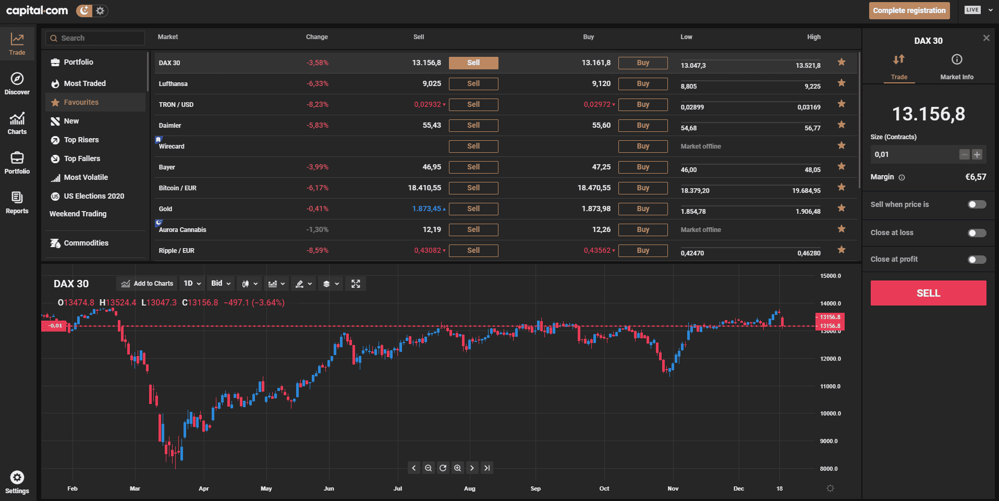
Task: Open Commodities category
Action: point(86,243)
